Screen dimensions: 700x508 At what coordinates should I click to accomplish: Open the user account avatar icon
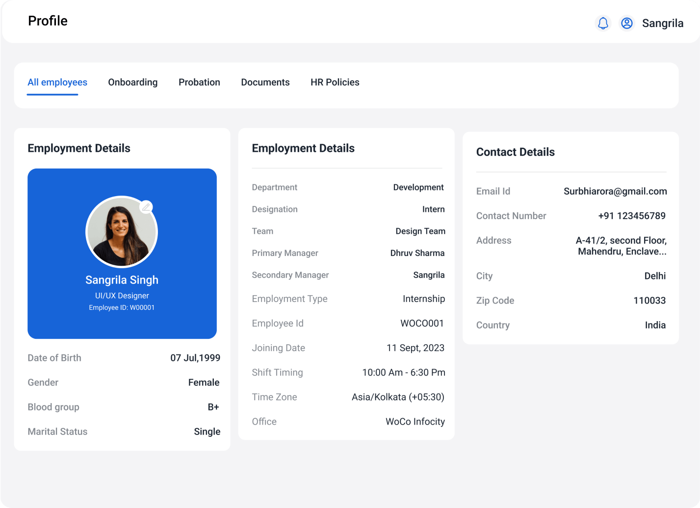pyautogui.click(x=626, y=23)
